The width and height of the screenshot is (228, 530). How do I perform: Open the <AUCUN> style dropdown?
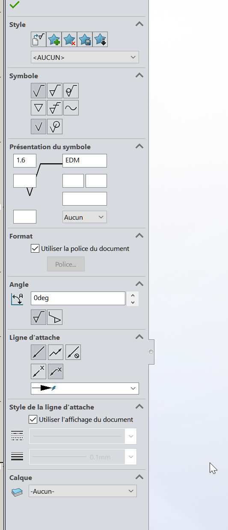click(85, 57)
